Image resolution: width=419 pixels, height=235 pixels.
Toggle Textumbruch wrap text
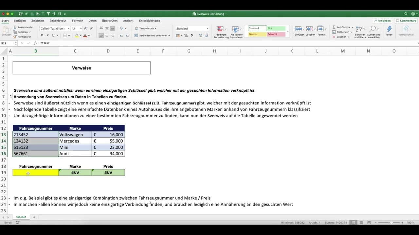[x=146, y=28]
